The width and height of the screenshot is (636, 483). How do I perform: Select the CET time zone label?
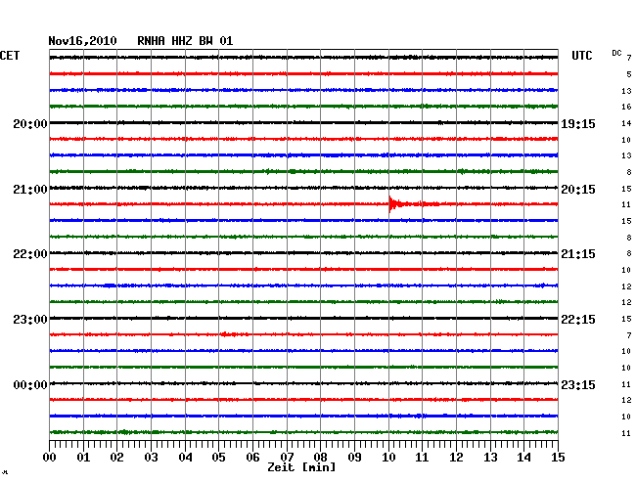tap(10, 57)
